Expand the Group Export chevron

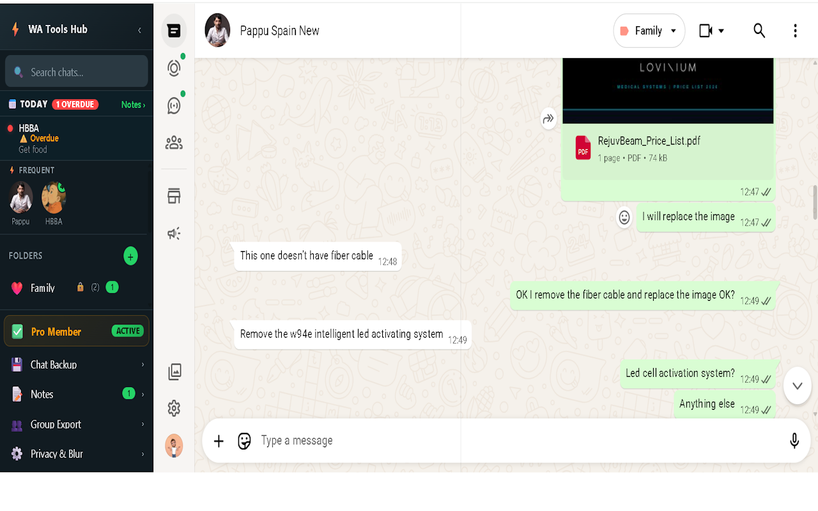143,424
